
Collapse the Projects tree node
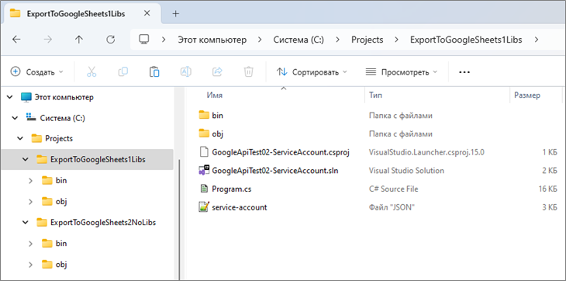[20, 138]
